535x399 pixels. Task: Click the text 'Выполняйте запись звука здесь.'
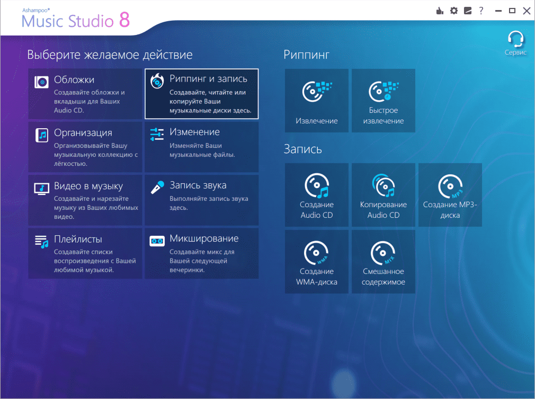tap(209, 203)
